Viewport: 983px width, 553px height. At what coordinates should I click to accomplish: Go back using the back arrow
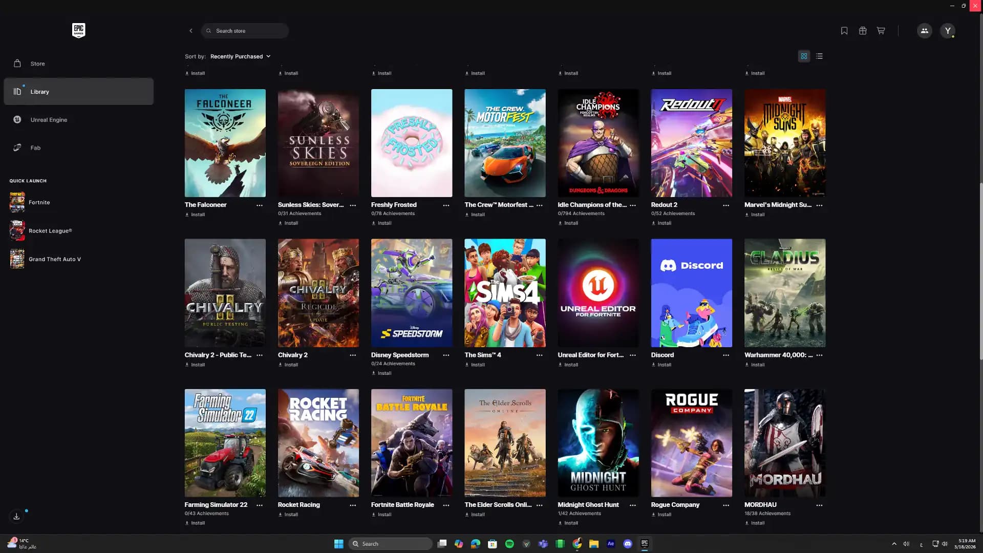(x=191, y=31)
